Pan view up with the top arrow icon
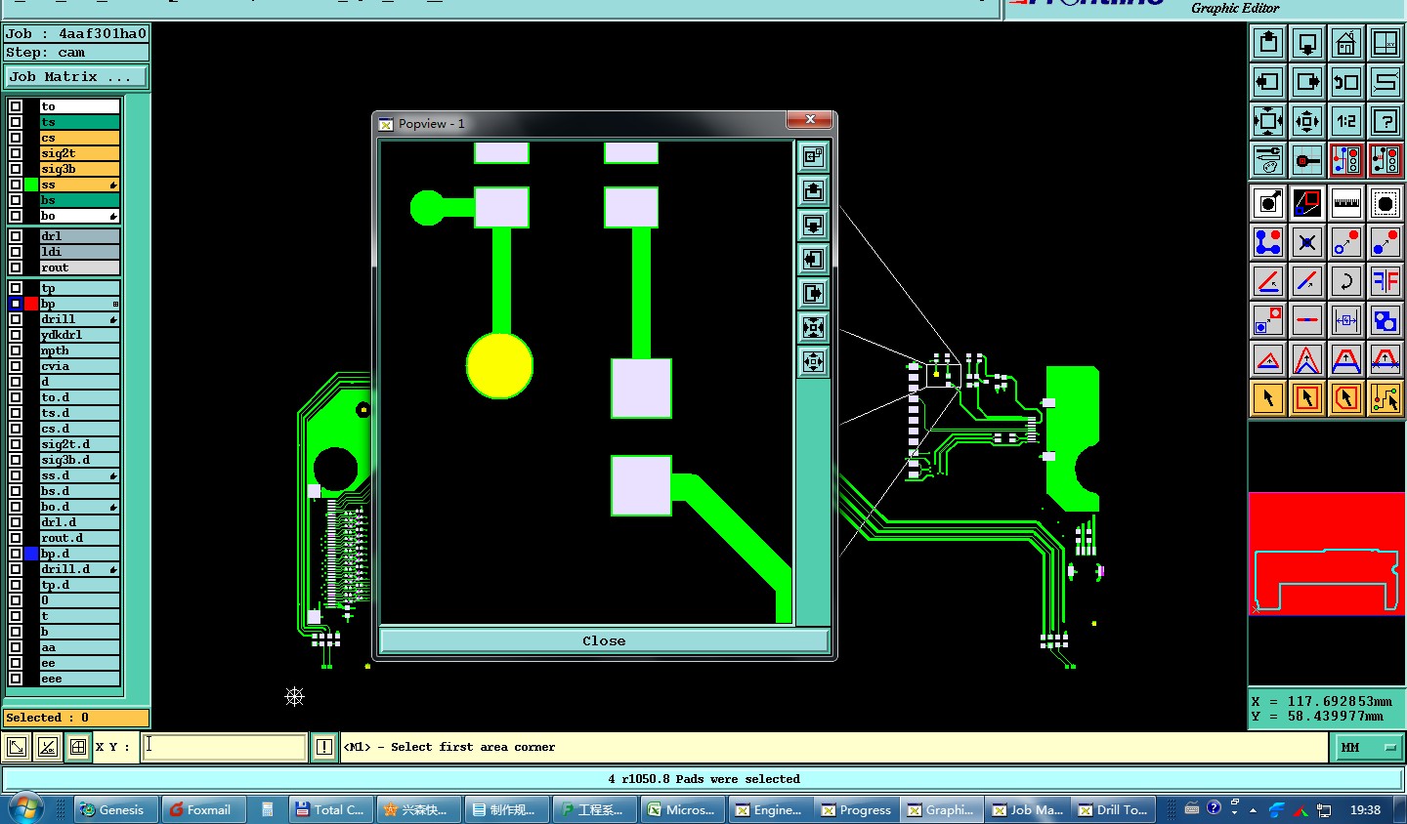The image size is (1407, 824). [1268, 43]
